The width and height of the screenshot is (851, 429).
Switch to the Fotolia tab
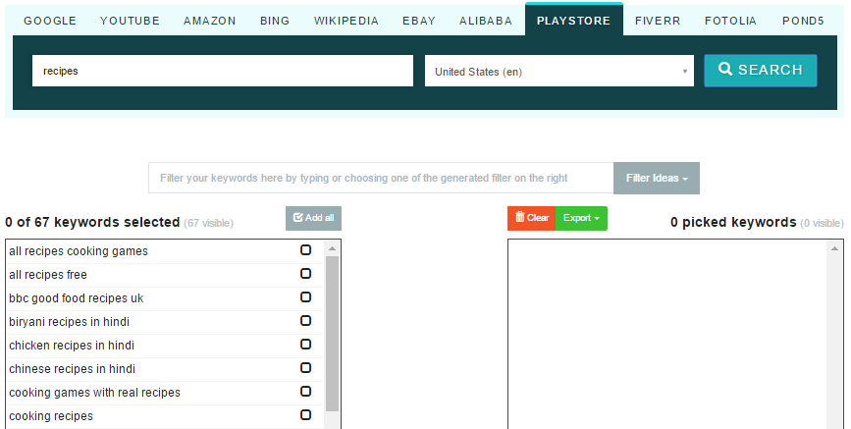pyautogui.click(x=730, y=21)
